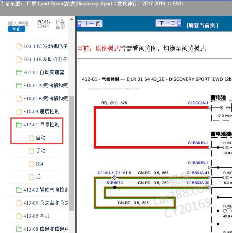The width and height of the screenshot is (232, 233).
Task: Click the green folder icon of 412-02
Action: point(19,190)
